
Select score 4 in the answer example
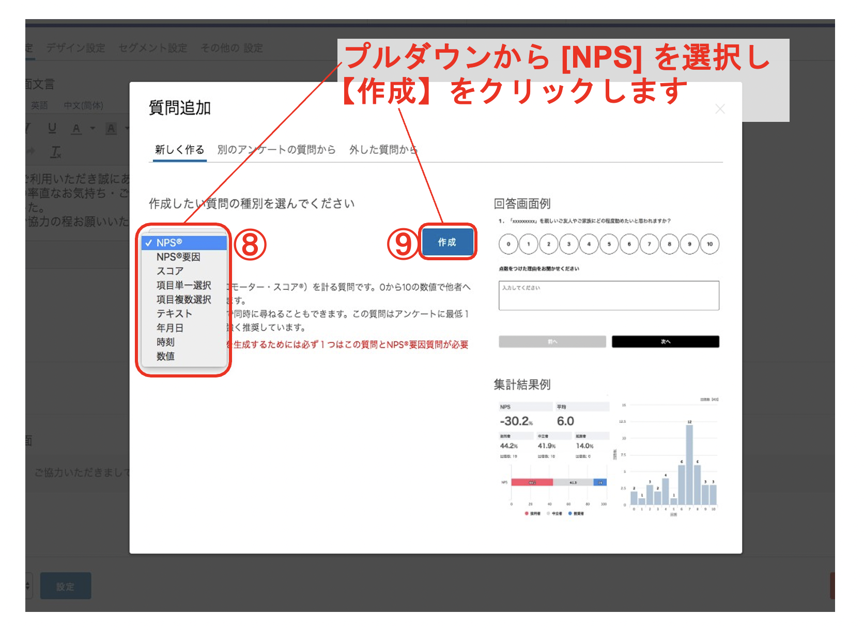pyautogui.click(x=589, y=244)
